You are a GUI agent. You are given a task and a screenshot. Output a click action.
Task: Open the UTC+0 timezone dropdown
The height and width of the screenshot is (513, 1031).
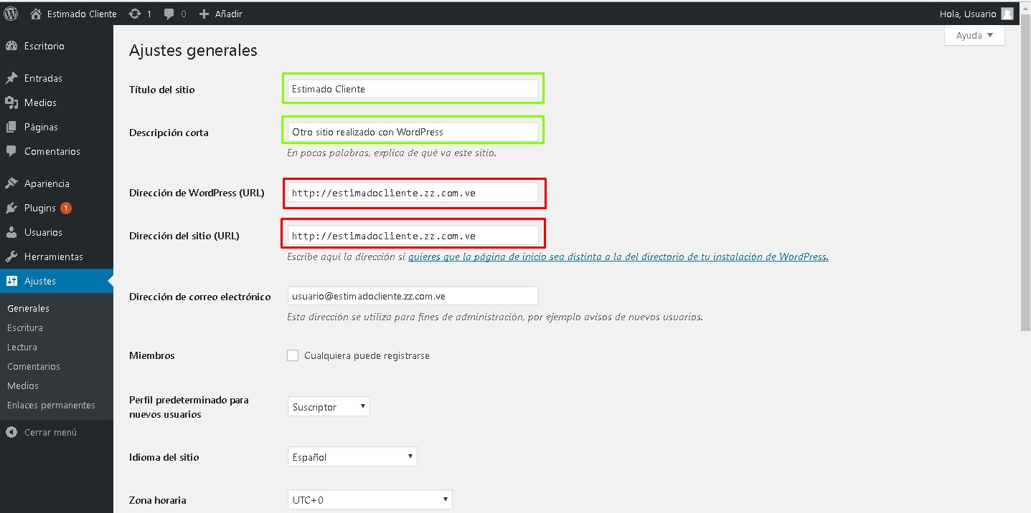tap(369, 500)
